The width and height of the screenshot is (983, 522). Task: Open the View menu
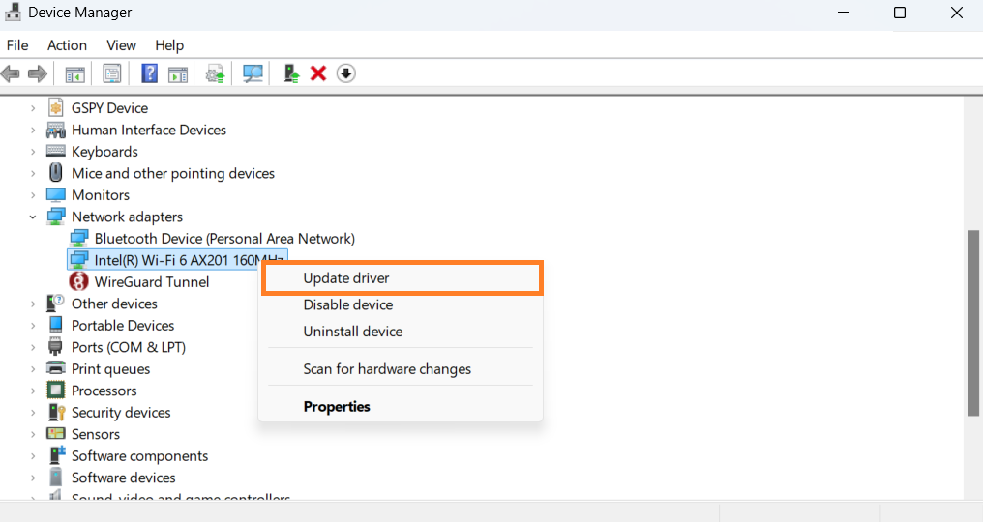pyautogui.click(x=121, y=45)
